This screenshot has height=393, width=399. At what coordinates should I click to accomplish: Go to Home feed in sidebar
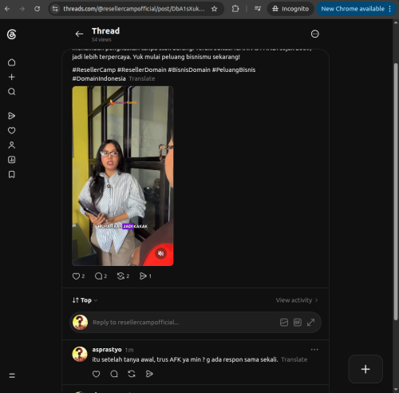click(11, 62)
